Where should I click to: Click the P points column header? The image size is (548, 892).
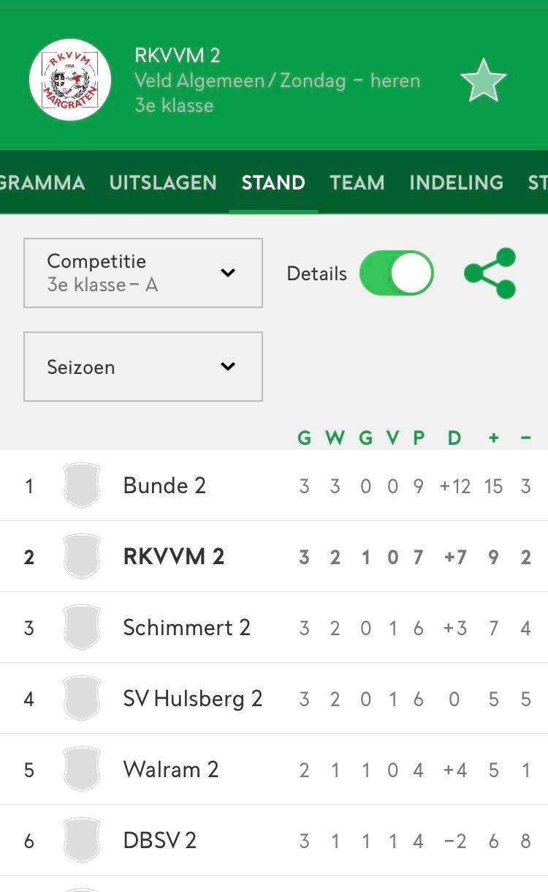[419, 438]
